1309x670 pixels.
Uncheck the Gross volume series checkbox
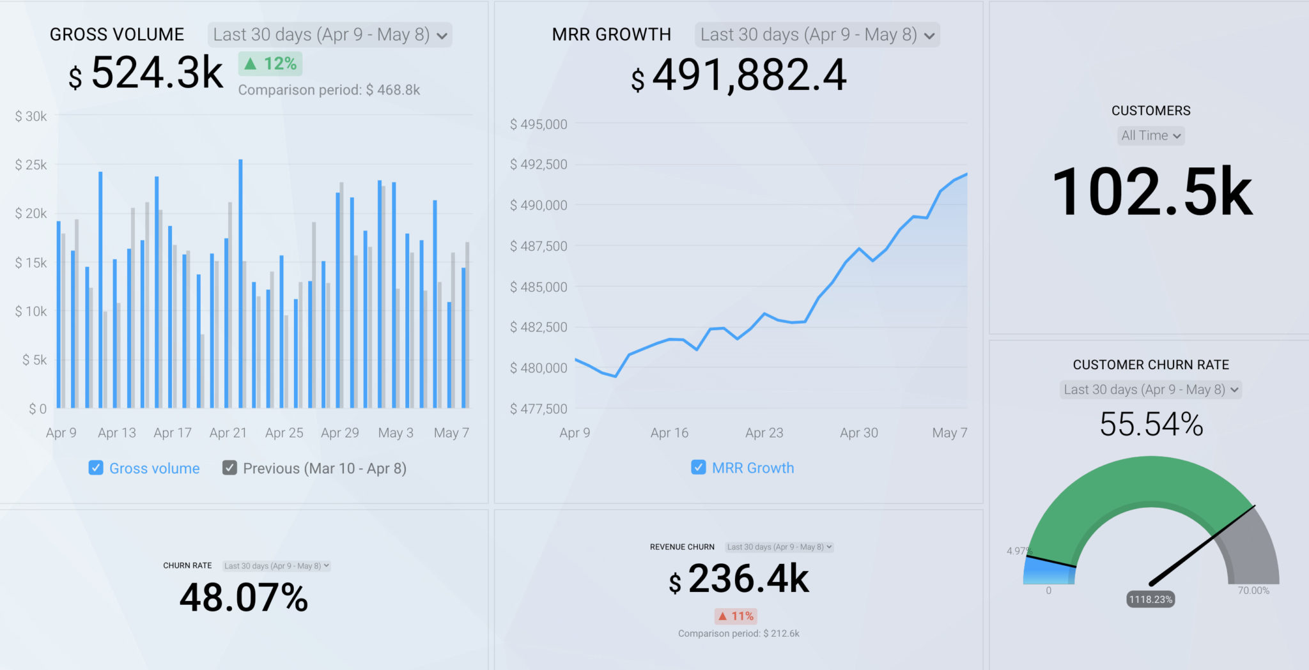pyautogui.click(x=96, y=468)
